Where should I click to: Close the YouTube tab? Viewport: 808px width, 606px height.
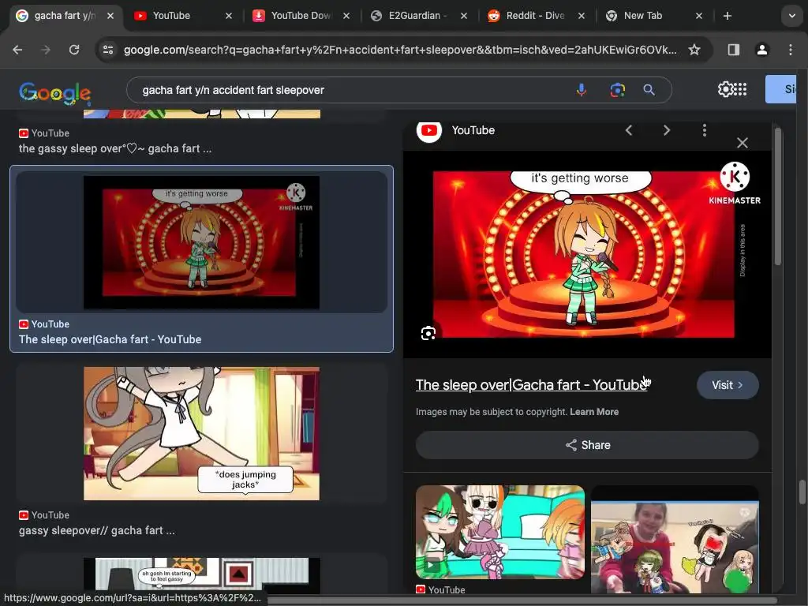coord(229,16)
